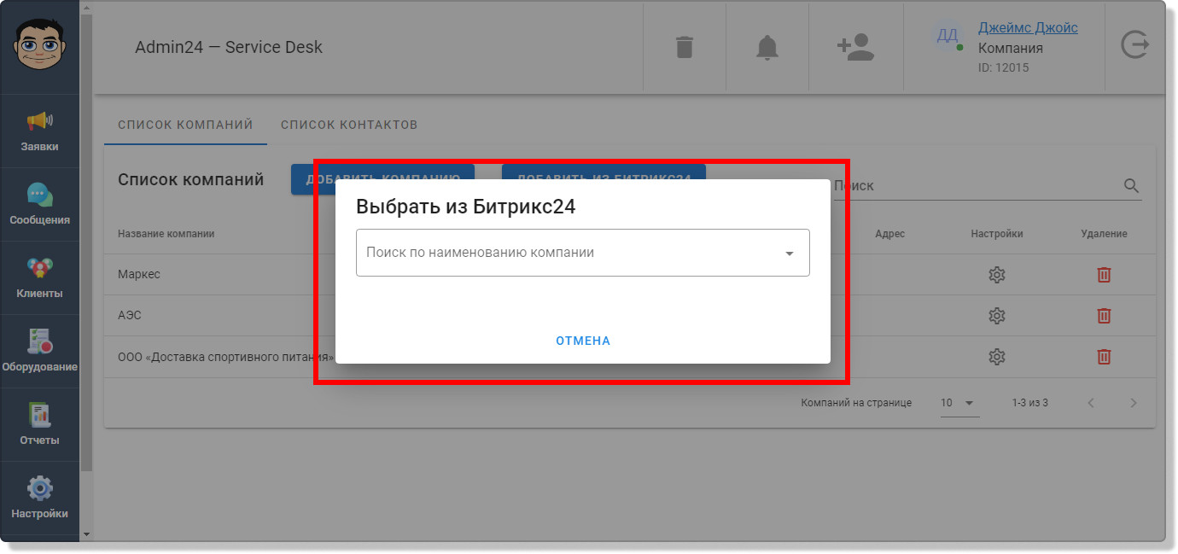Open notifications bell icon
Screen dimensions: 1178x554
coord(767,47)
